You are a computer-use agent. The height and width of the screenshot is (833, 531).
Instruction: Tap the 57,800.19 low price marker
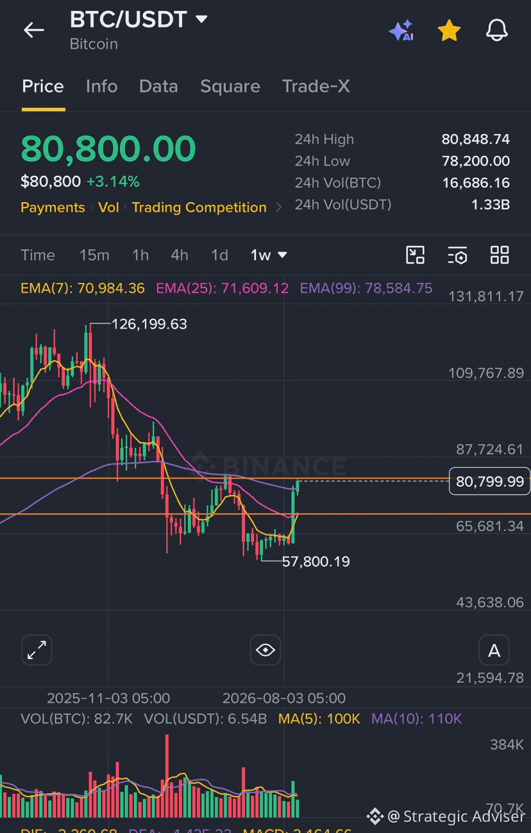(x=316, y=562)
